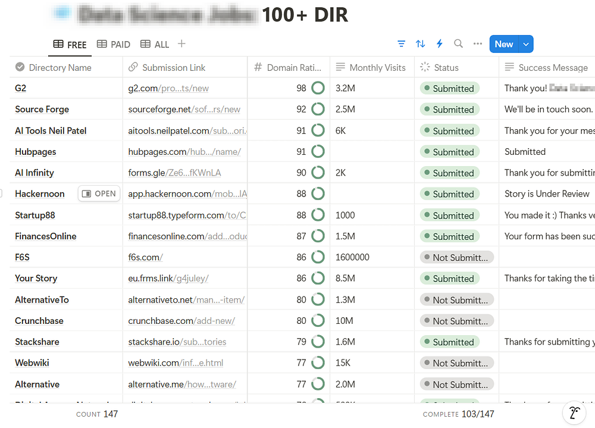This screenshot has height=428, width=595.
Task: Click directory name Your Story
Action: [36, 279]
